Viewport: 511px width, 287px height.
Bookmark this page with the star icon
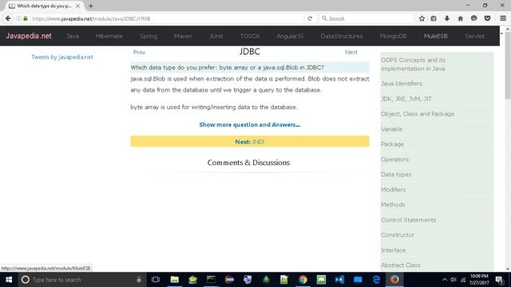pyautogui.click(x=422, y=18)
